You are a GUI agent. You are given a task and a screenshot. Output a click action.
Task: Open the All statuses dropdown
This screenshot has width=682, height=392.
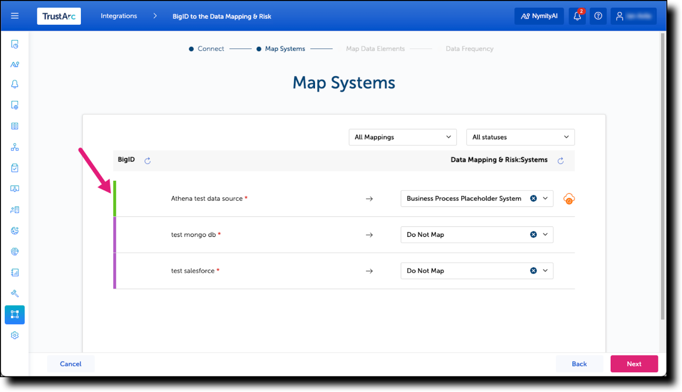[x=520, y=137]
